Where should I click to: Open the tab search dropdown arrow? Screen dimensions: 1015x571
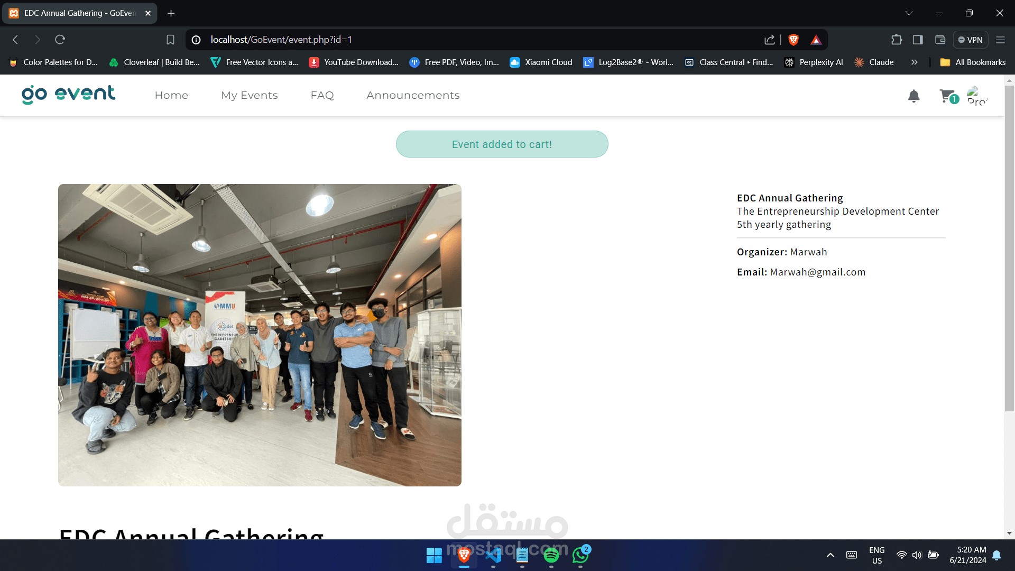[x=909, y=13]
